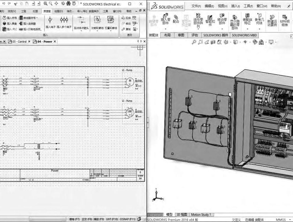Expand the Assembly Features (装配体特征) dropdown arrow
This screenshot has width=293, height=222.
coord(248,29)
